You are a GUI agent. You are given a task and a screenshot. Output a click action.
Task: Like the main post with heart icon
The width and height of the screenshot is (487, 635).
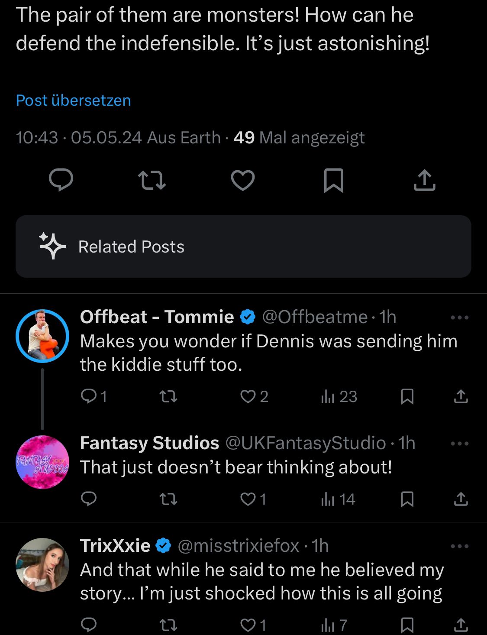[242, 180]
